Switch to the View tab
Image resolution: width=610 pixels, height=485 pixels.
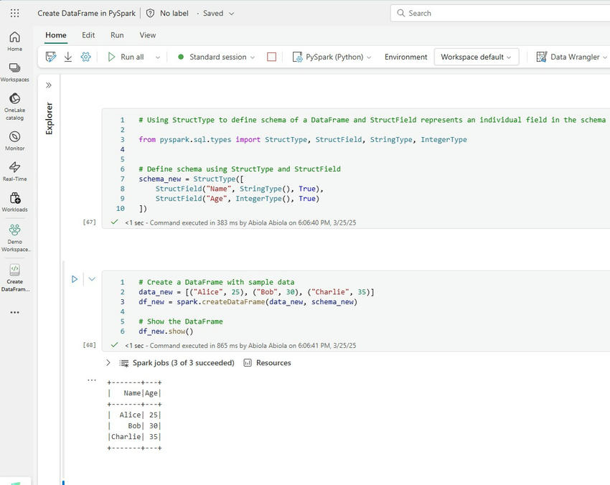coord(147,35)
